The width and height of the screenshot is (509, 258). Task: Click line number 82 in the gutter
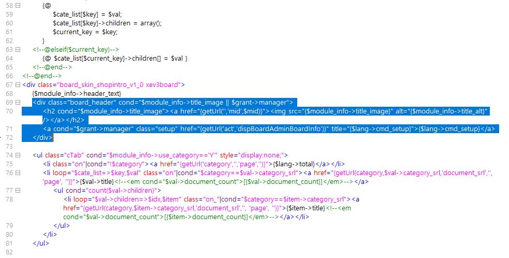9,252
